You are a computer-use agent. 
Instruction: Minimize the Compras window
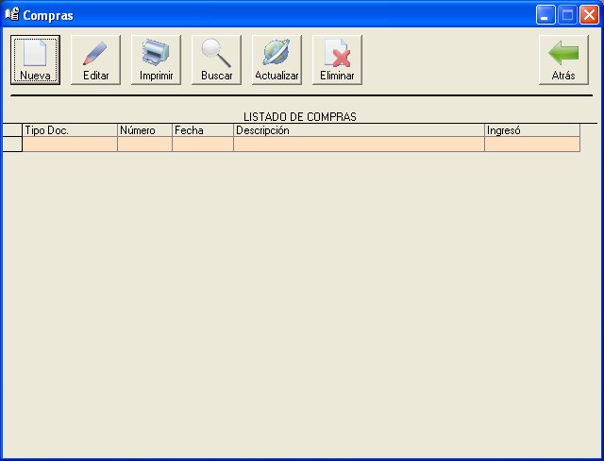click(545, 15)
